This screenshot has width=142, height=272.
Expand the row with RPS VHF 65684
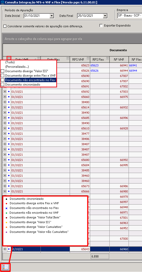coord(5,165)
